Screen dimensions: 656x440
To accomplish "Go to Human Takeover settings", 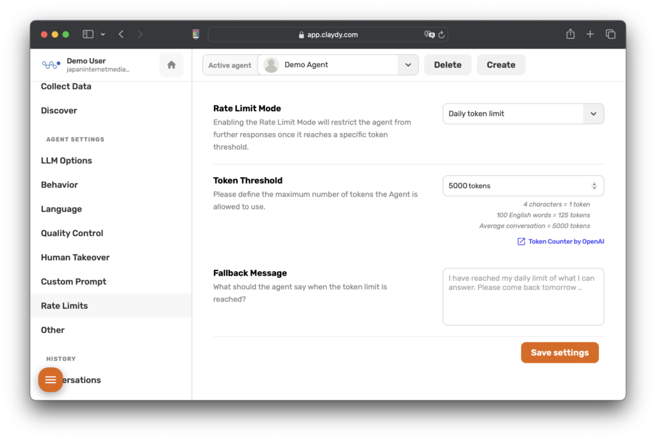I will tap(75, 258).
